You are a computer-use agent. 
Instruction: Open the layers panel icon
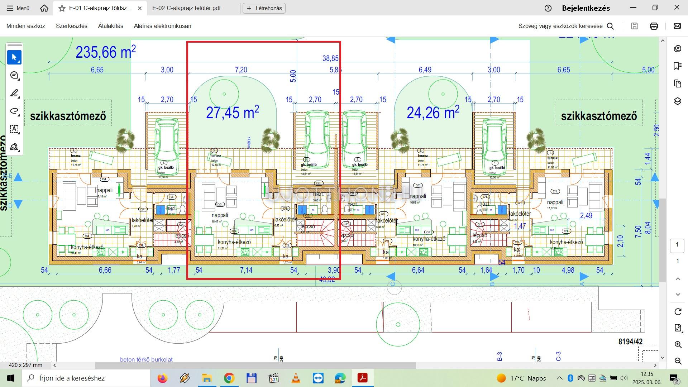click(x=677, y=101)
